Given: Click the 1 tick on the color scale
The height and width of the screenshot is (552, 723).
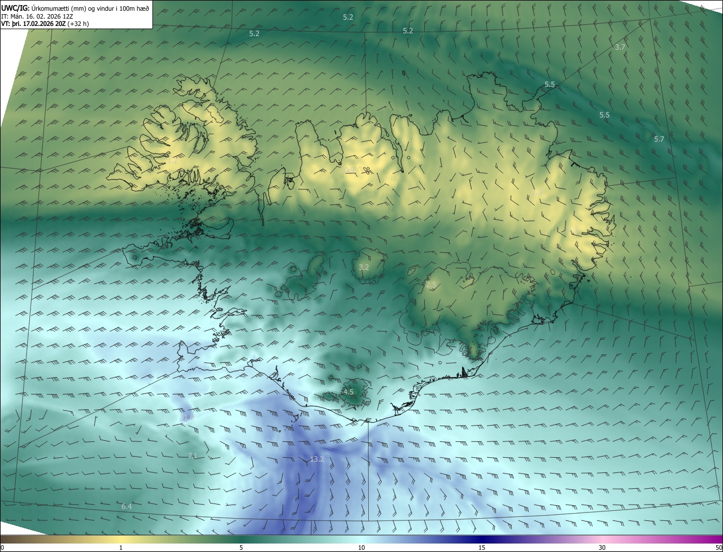Looking at the screenshot, I should click(121, 548).
